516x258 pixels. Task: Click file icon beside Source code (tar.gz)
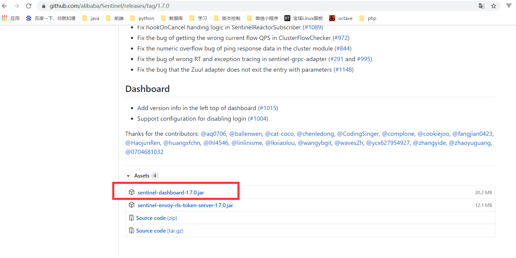click(x=132, y=230)
